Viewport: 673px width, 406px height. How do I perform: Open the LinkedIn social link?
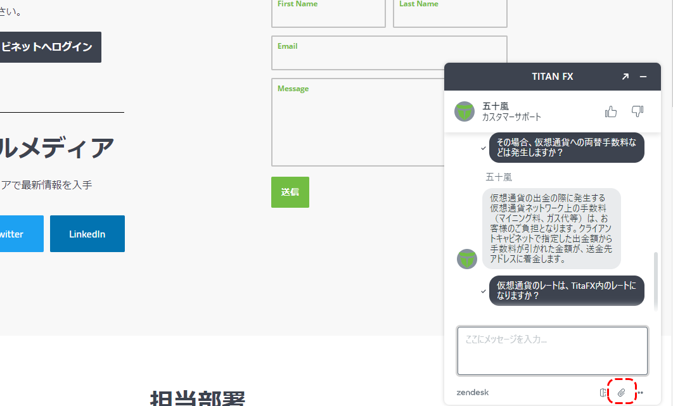[87, 234]
